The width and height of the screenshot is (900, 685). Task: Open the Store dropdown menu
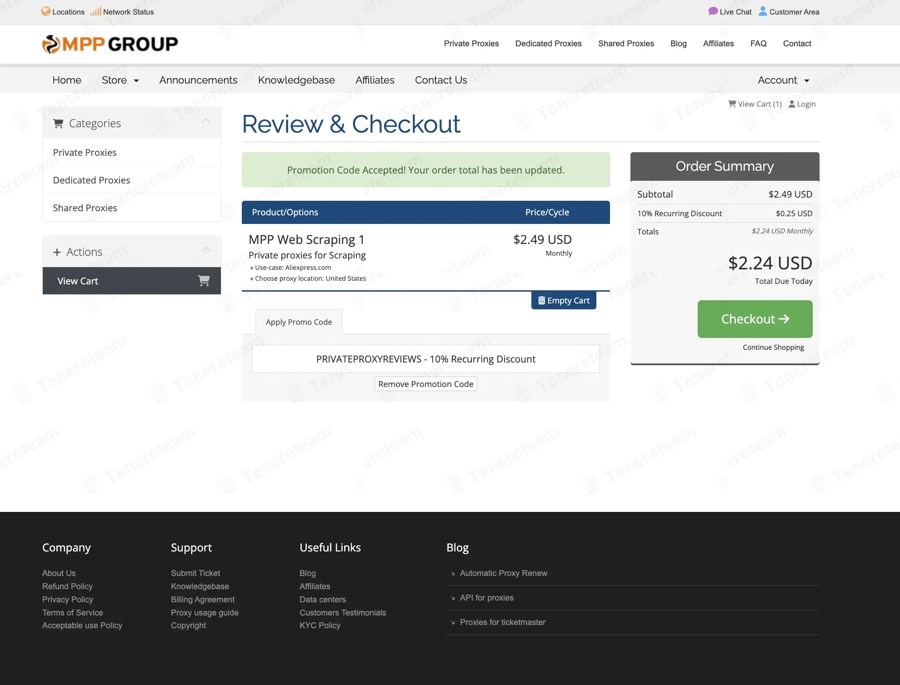120,80
